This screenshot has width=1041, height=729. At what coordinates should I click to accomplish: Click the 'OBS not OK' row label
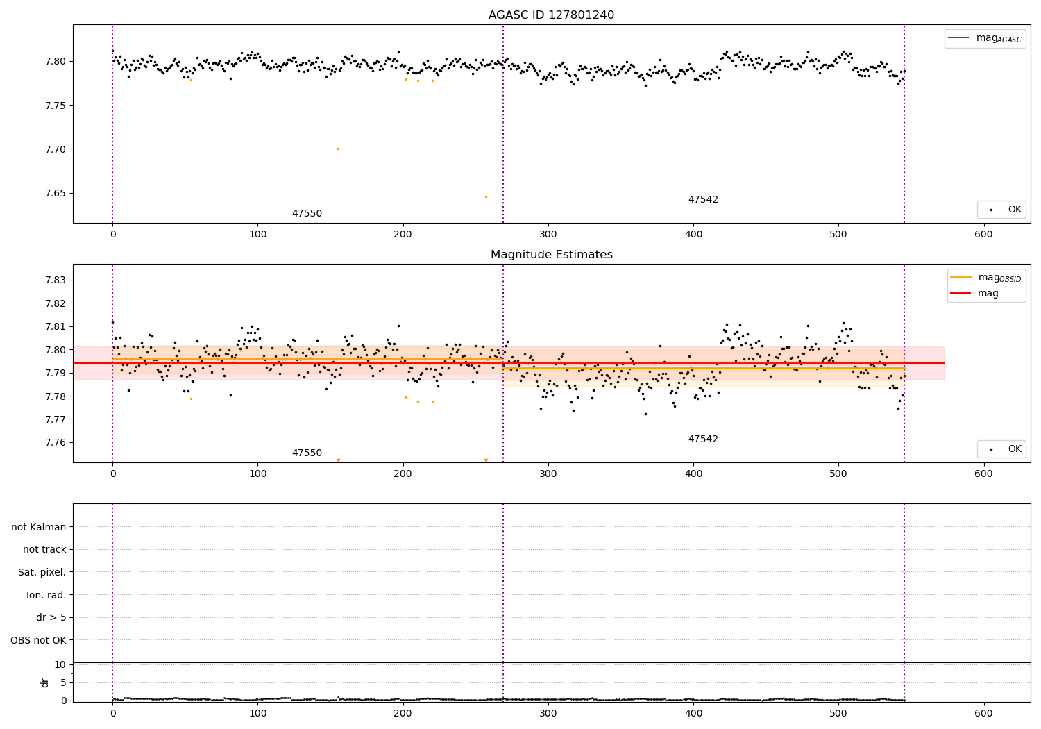pyautogui.click(x=39, y=640)
